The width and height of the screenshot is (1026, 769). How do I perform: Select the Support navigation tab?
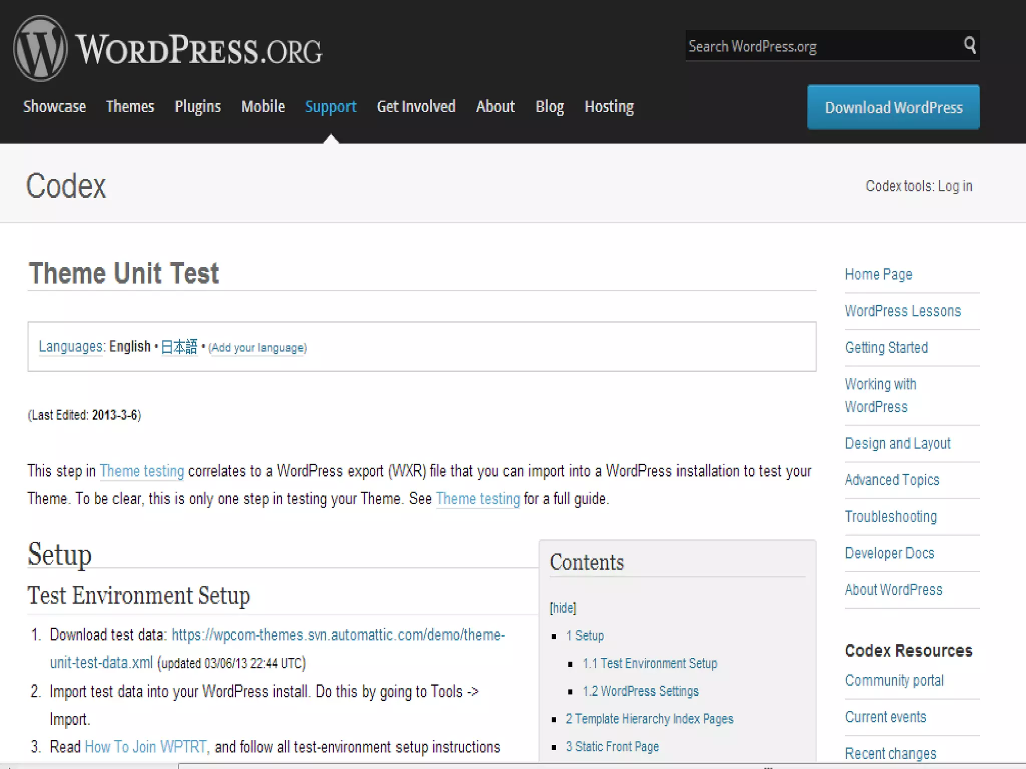point(331,107)
